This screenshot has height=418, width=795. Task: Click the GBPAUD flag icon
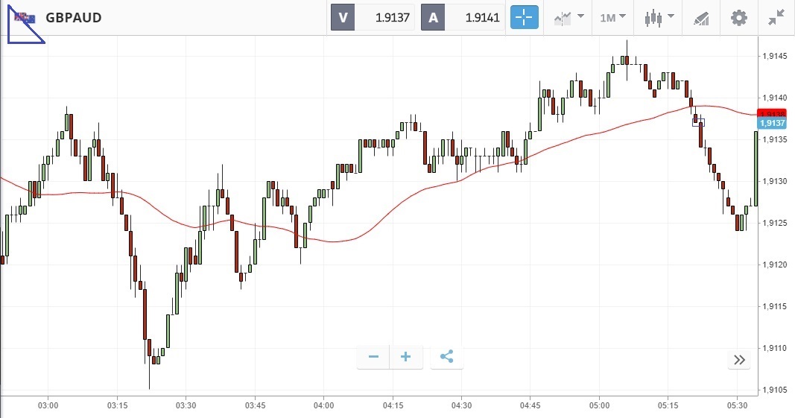(25, 17)
